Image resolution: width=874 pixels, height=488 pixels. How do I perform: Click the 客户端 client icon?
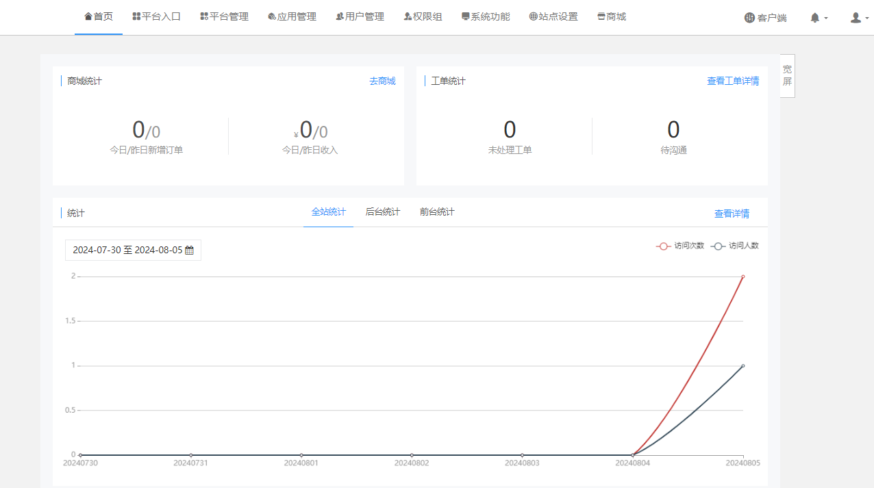tap(750, 18)
